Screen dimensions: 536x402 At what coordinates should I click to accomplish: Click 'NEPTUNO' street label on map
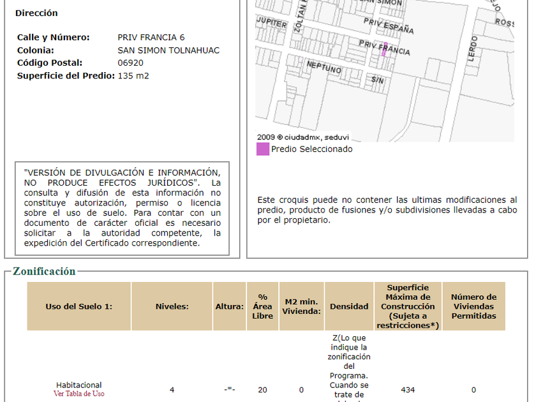(x=324, y=68)
